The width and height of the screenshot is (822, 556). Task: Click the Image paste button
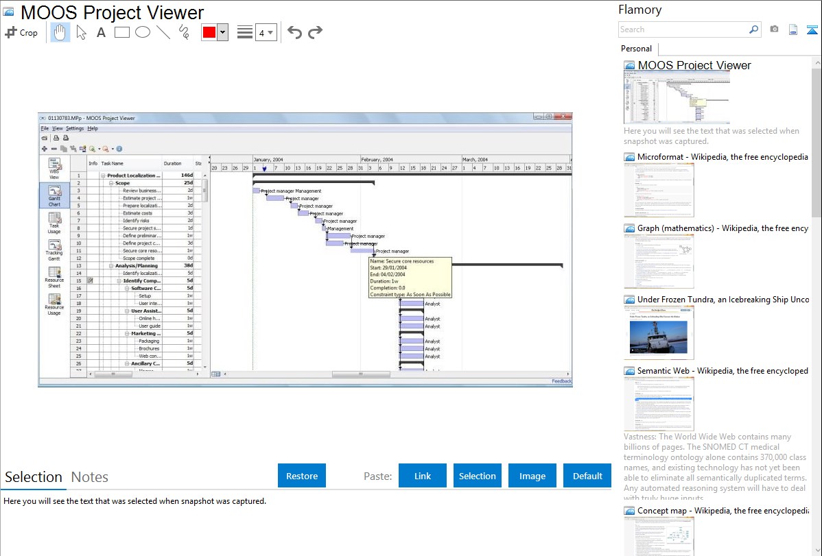coord(532,476)
